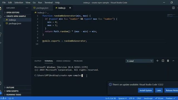This screenshot has height=100, width=178.
Task: Change file encoding via UTF-8
Action: tap(132, 98)
